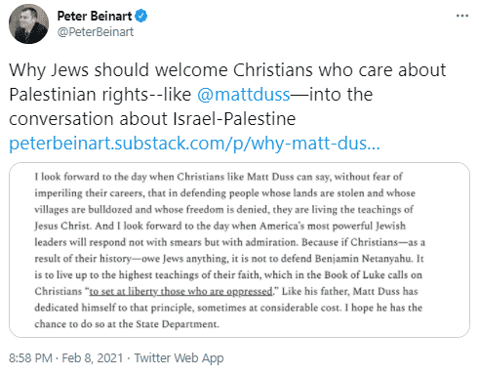Click the blue verified badge icon
The width and height of the screenshot is (479, 375).
140,16
